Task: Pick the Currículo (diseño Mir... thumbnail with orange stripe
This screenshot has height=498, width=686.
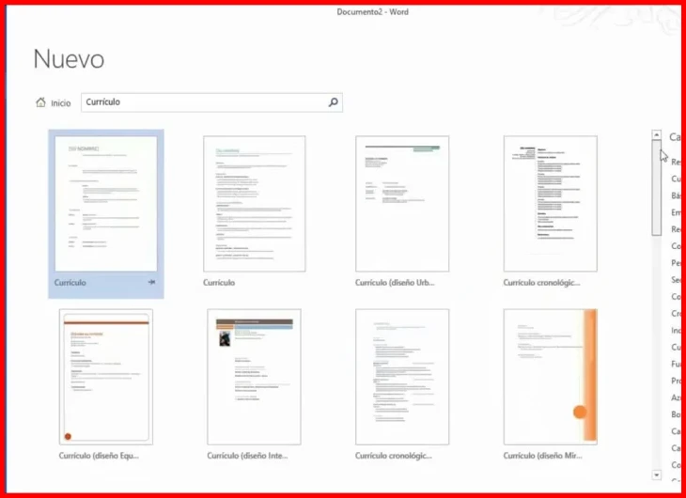Action: click(x=551, y=377)
